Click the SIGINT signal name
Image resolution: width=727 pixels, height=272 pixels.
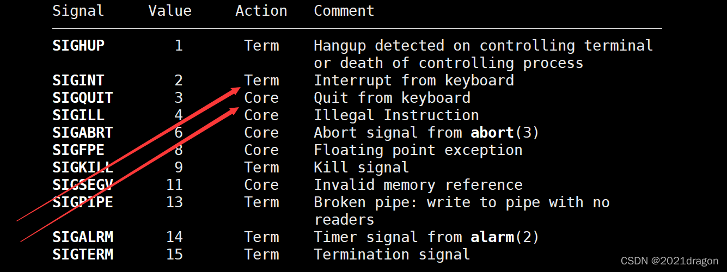[78, 81]
